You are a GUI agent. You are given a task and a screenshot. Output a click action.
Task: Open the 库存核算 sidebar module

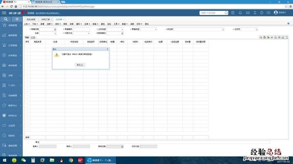click(12, 65)
